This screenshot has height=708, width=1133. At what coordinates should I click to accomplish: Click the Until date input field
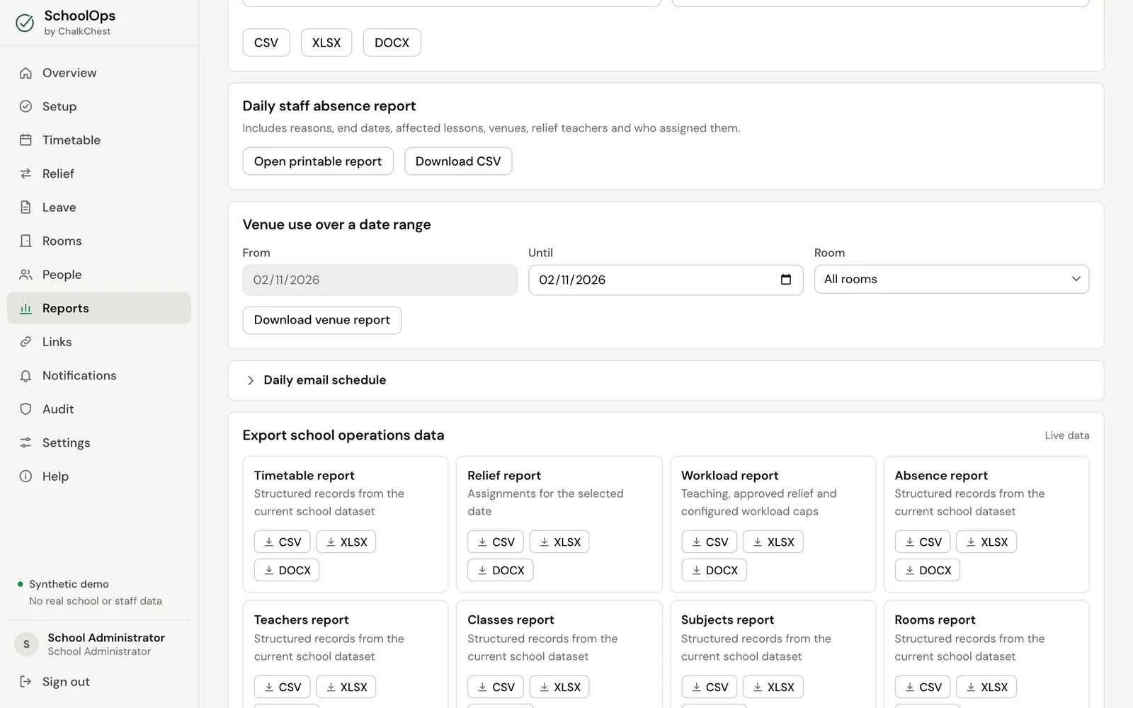click(666, 280)
